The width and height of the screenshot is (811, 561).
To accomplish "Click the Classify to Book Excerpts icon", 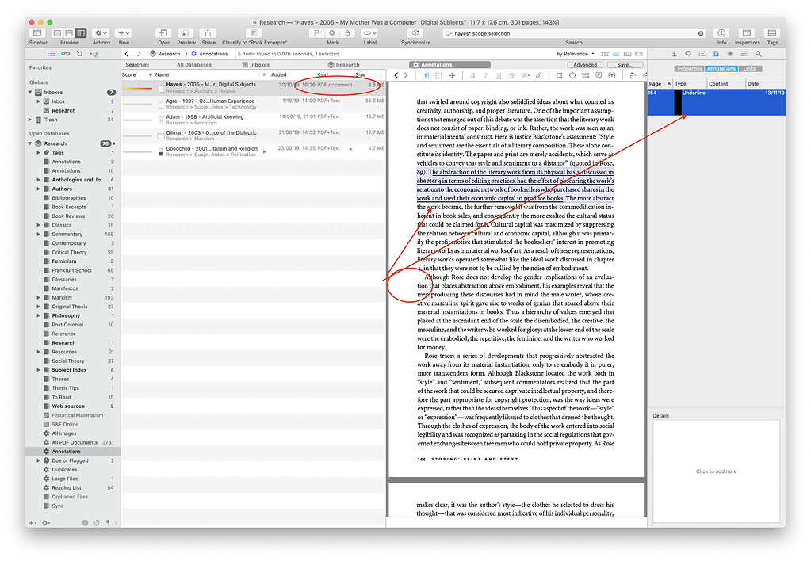I will click(254, 33).
